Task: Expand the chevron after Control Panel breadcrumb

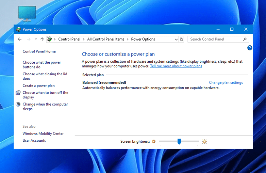Action: (x=84, y=40)
